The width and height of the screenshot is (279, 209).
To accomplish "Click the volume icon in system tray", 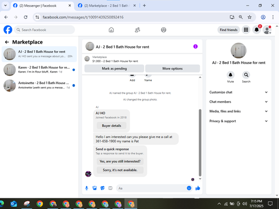I will (244, 204).
